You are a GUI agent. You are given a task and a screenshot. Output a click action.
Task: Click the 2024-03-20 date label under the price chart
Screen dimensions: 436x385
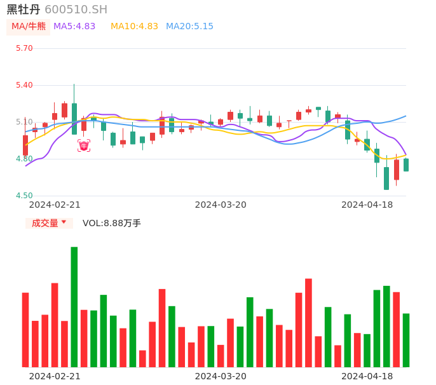click(x=221, y=205)
